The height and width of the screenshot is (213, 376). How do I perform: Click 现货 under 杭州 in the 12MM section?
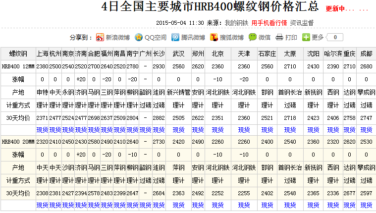[x=55, y=130]
